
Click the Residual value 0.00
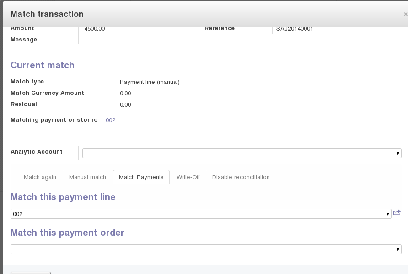(x=125, y=105)
